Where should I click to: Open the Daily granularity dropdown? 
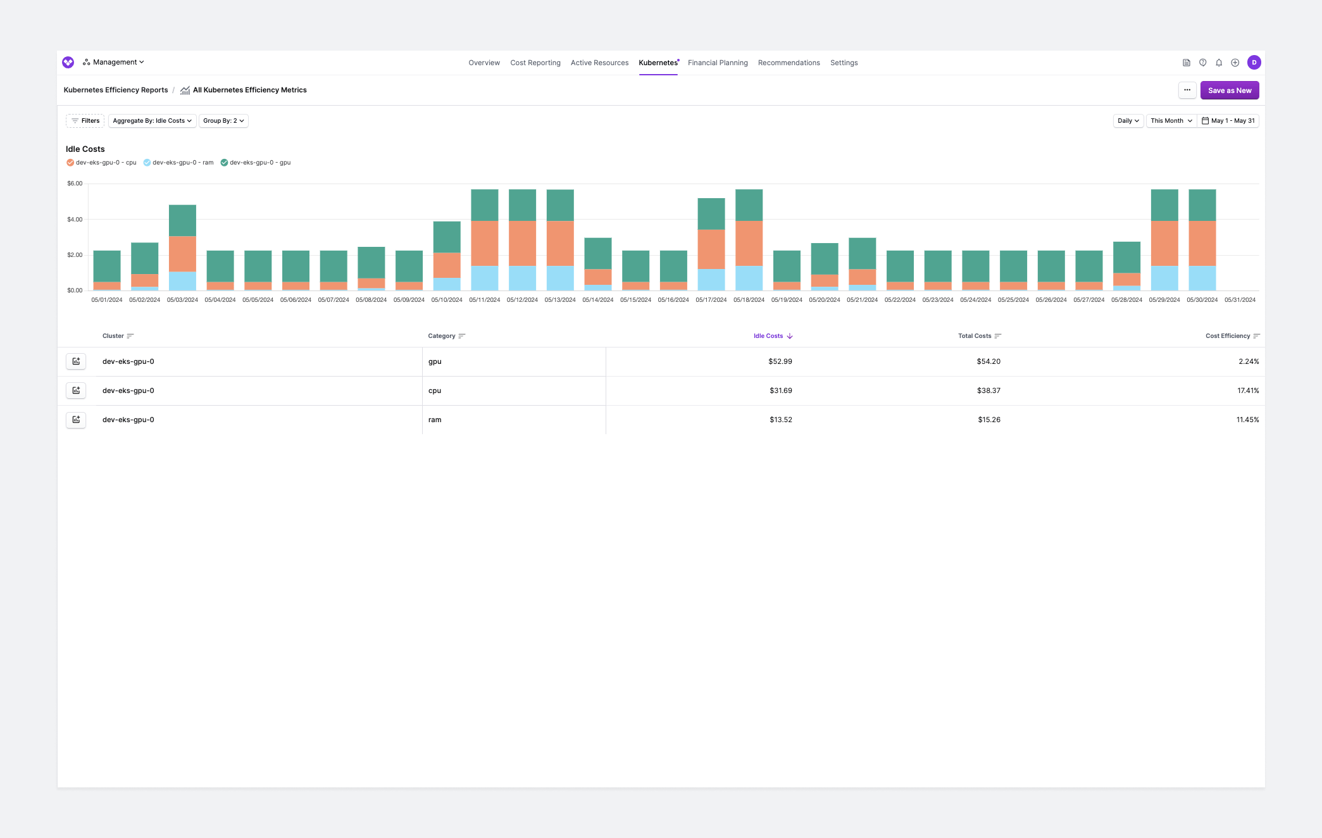click(1127, 120)
